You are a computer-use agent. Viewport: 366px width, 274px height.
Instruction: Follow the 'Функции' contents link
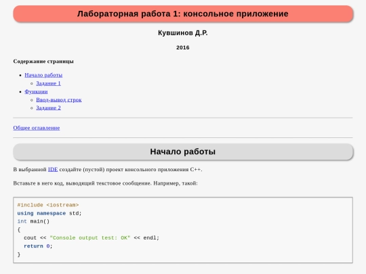point(36,91)
